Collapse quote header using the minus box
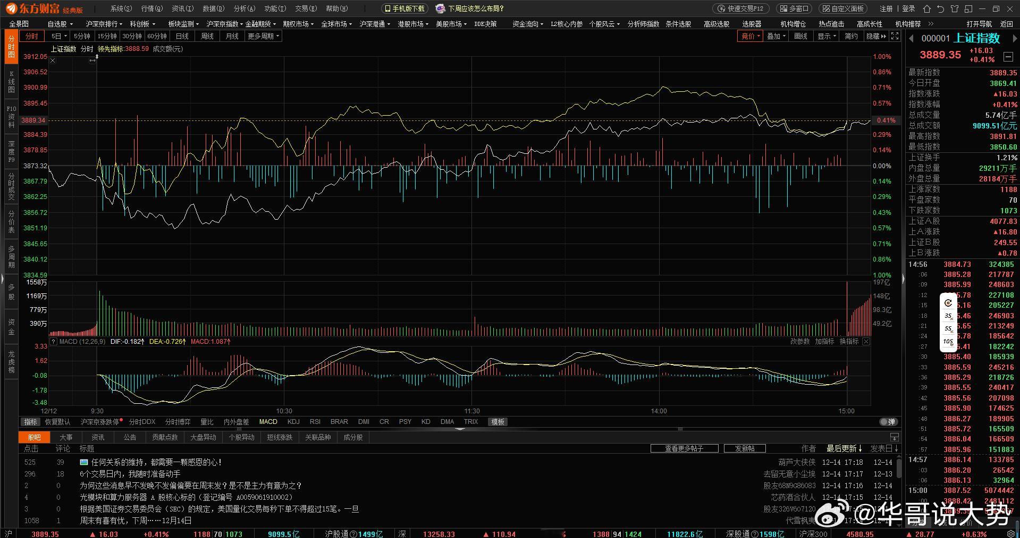The width and height of the screenshot is (1020, 538). (1008, 56)
